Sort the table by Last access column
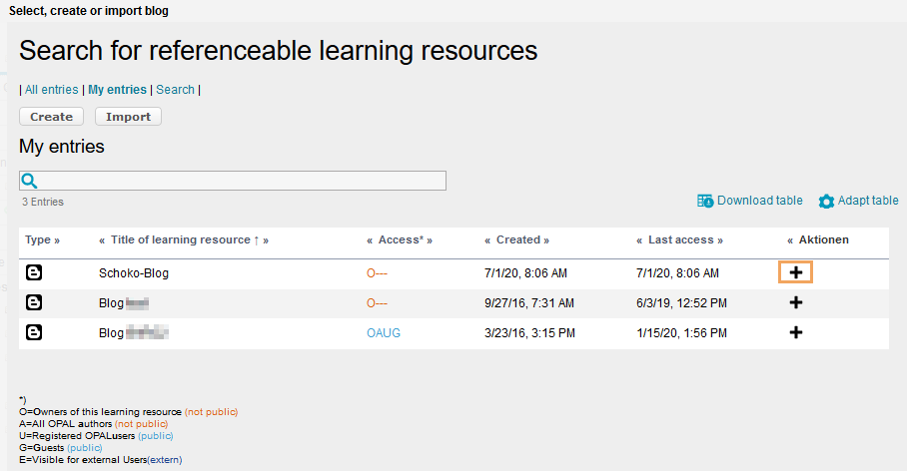Image resolution: width=907 pixels, height=471 pixels. (x=679, y=239)
